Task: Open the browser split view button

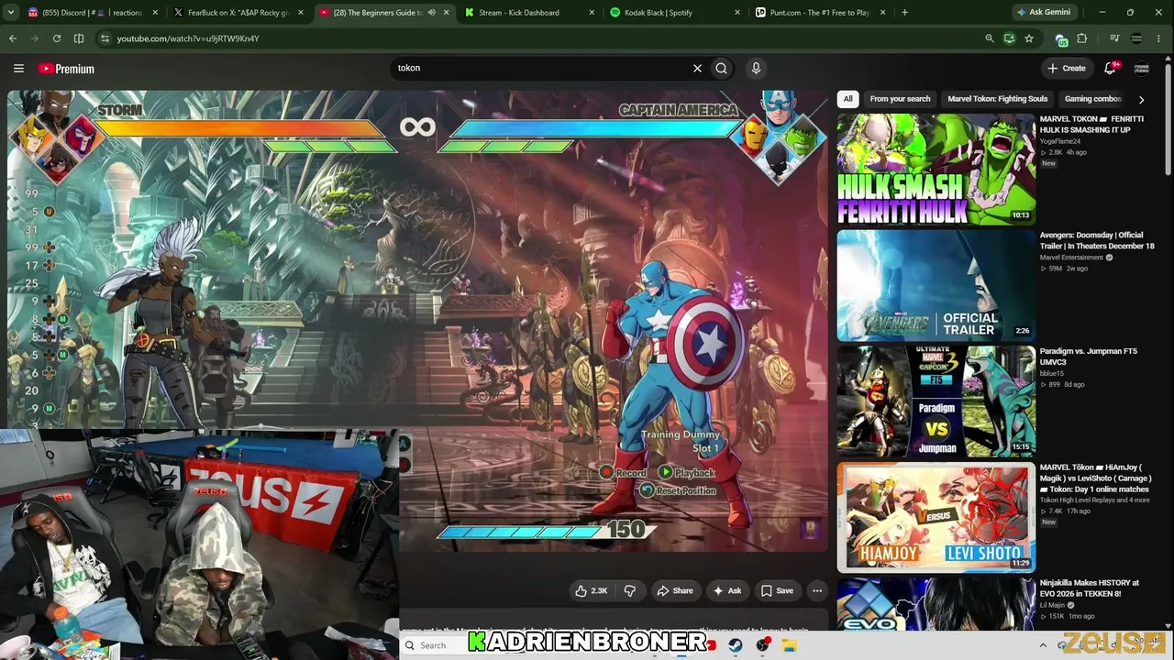Action: tap(79, 38)
